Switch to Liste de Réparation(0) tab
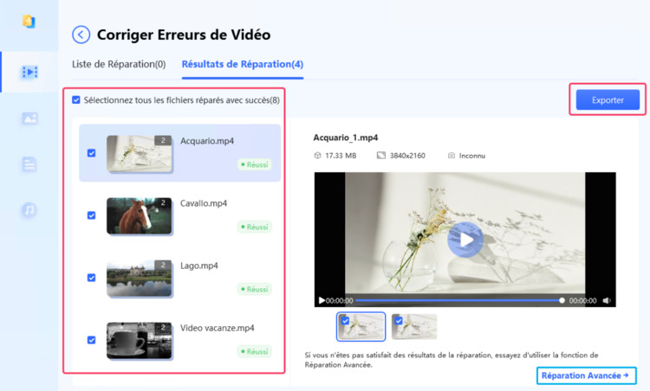The height and width of the screenshot is (391, 650). click(119, 64)
